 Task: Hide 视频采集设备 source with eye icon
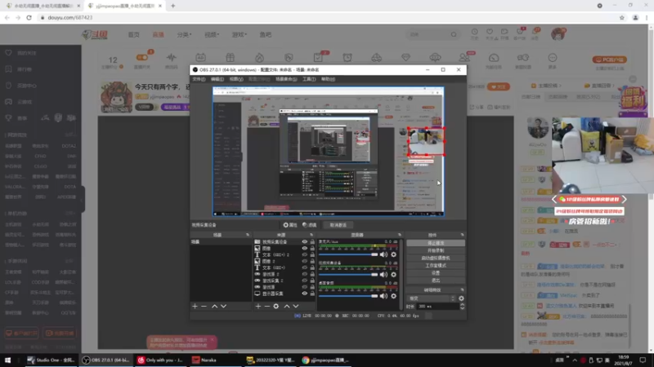pos(305,241)
